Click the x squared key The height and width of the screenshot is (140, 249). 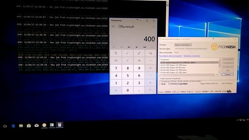pyautogui.click(x=139, y=53)
